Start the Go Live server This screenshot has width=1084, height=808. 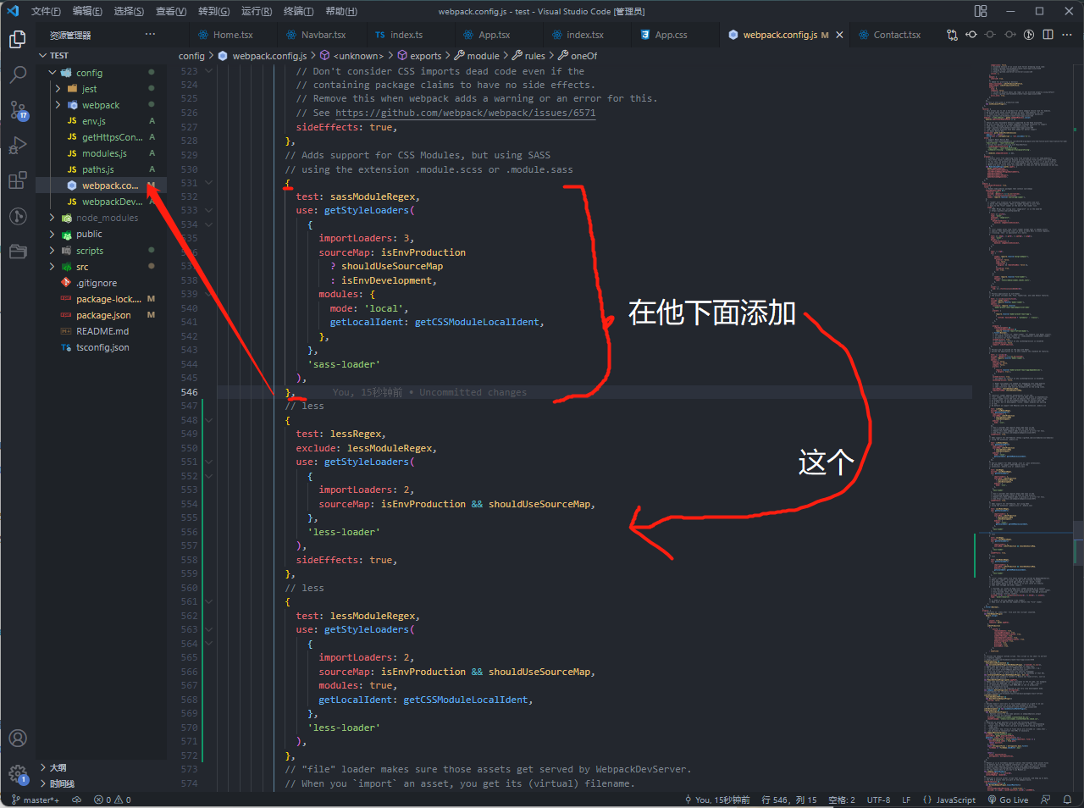[1008, 800]
